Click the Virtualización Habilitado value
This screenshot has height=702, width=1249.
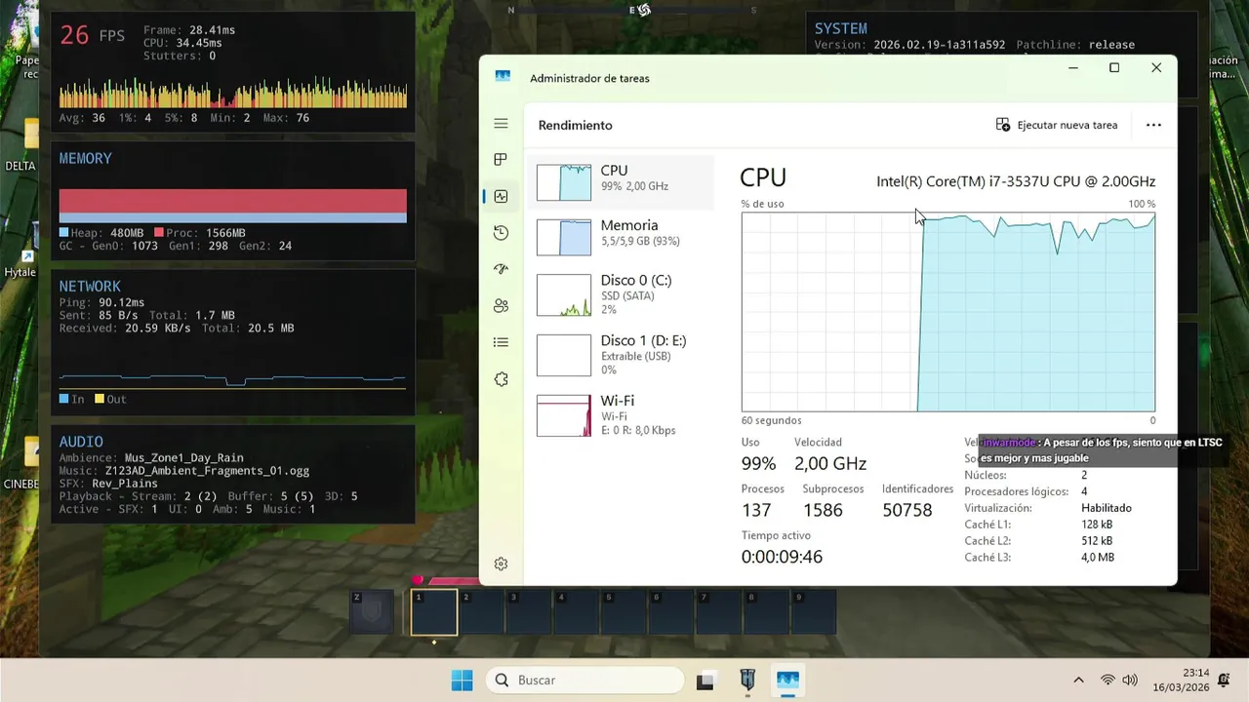(1107, 508)
